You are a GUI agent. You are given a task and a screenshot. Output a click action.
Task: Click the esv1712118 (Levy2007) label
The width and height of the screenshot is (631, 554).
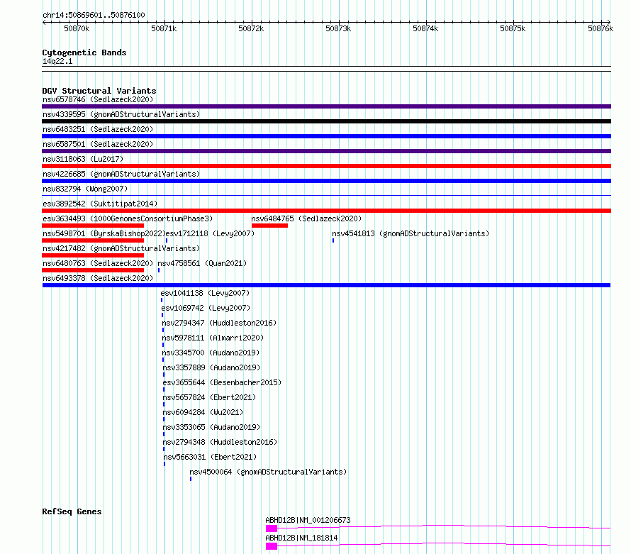click(210, 233)
